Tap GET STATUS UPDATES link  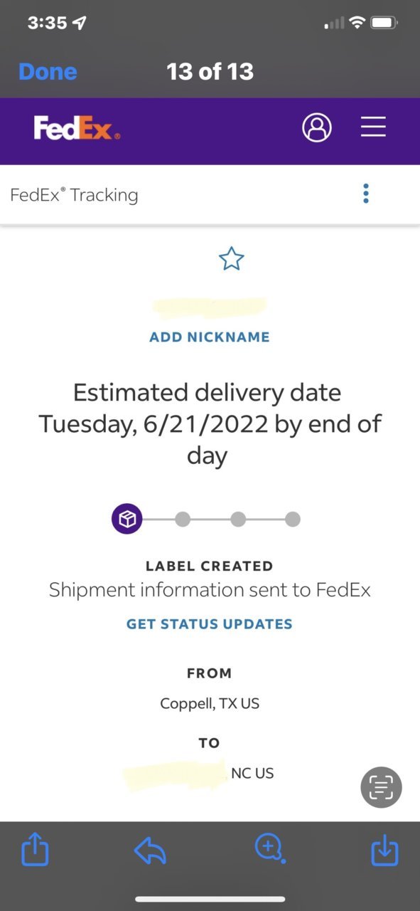point(210,624)
